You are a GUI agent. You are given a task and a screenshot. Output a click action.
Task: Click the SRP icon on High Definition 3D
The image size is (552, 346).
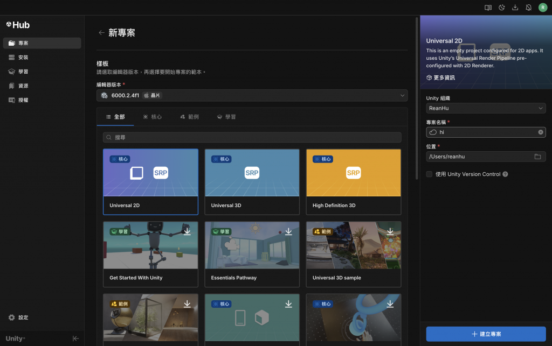354,173
